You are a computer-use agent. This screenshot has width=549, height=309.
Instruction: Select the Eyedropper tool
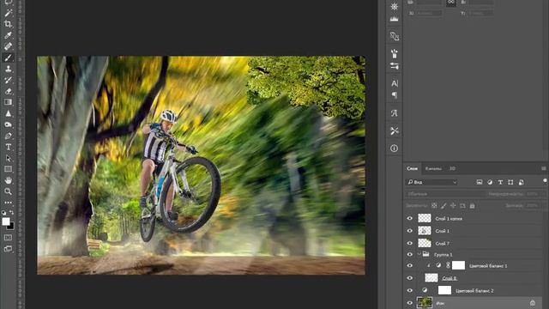[8, 35]
